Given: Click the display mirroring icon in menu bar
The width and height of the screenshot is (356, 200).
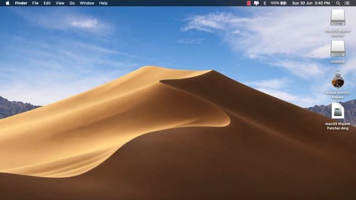Looking at the screenshot, I should point(256,3).
